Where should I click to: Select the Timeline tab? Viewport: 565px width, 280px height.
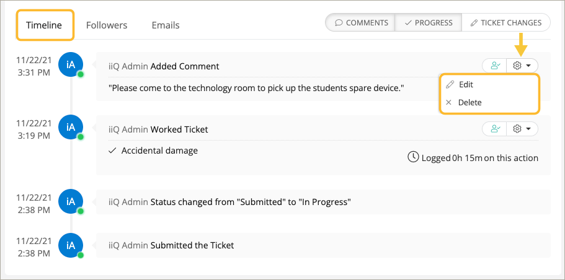coord(44,25)
